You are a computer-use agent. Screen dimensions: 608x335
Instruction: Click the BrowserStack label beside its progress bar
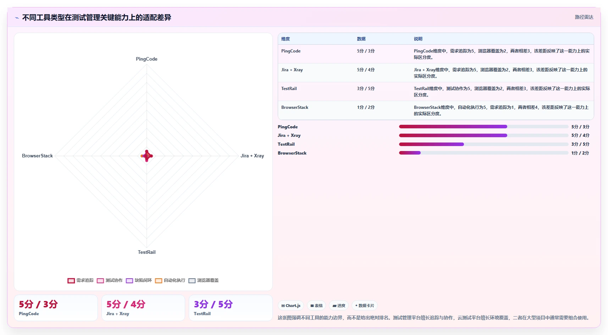click(x=292, y=153)
